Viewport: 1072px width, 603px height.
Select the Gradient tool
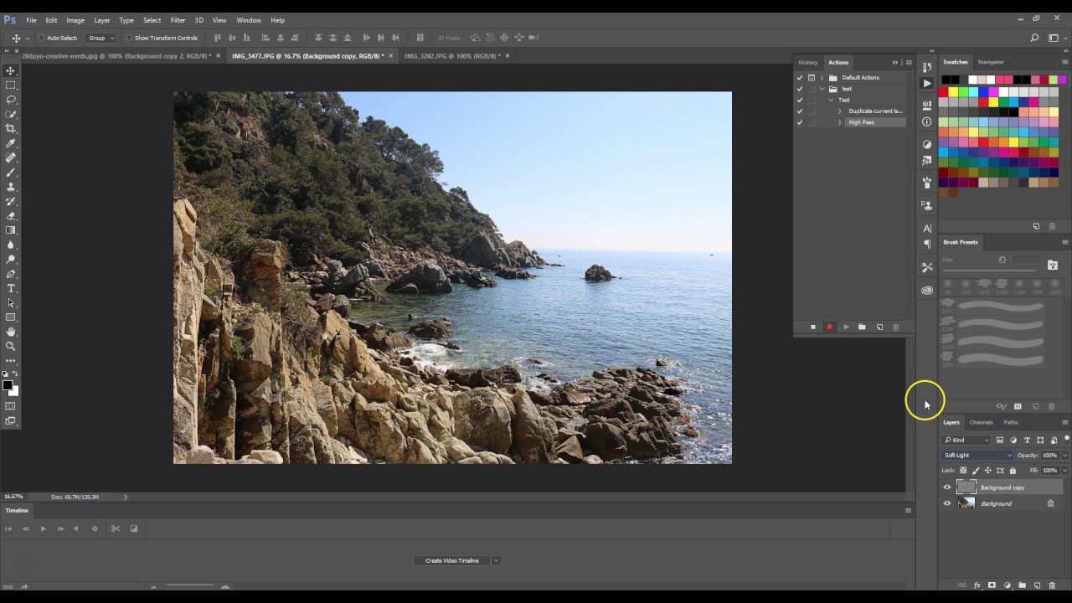(11, 230)
